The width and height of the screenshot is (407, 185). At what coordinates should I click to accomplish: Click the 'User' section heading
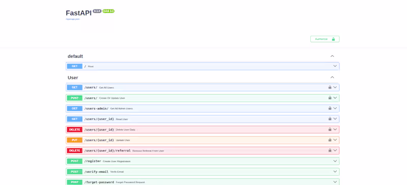pyautogui.click(x=73, y=78)
